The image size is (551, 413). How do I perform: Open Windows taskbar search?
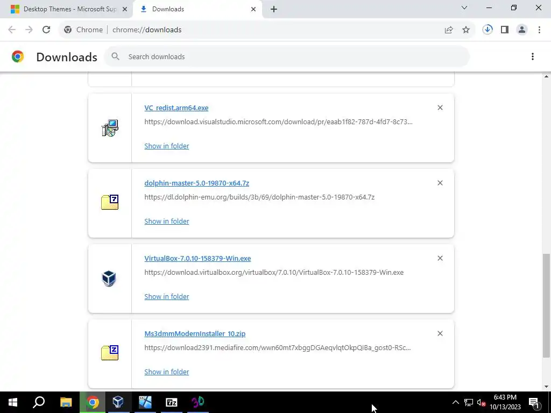39,402
